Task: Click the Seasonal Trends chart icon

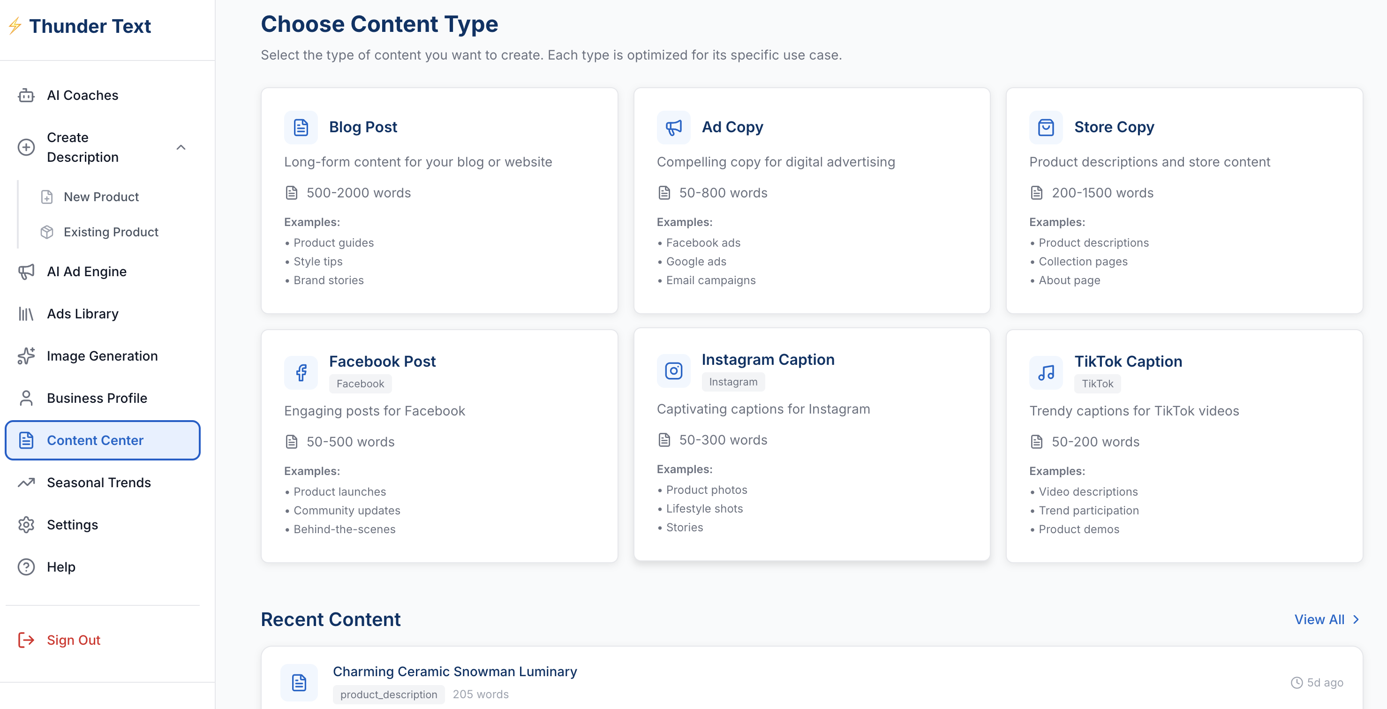Action: pos(26,483)
